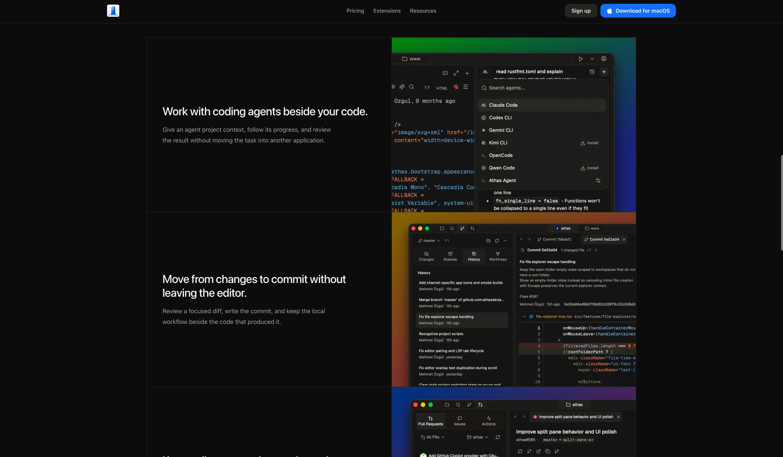The width and height of the screenshot is (783, 457).
Task: Select commit 'Reorganize project scripts'
Action: (462, 337)
